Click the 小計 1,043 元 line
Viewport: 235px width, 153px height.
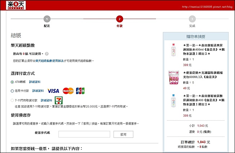click(x=198, y=126)
